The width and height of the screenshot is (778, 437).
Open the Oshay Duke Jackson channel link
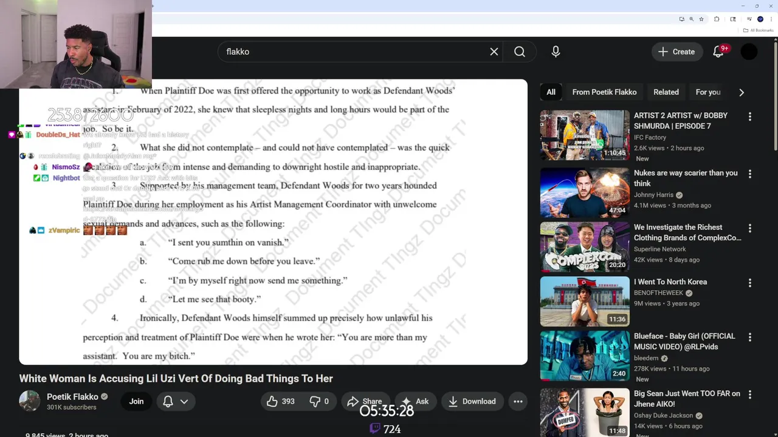click(663, 415)
